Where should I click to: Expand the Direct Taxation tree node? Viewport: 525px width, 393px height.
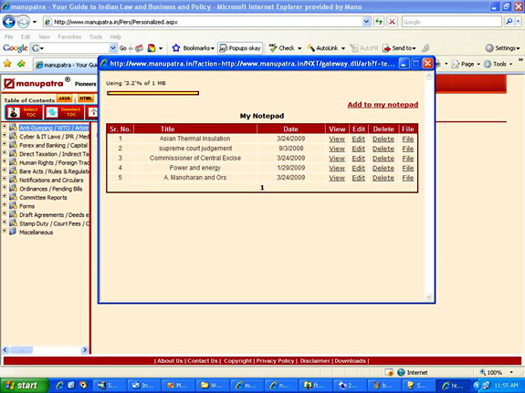point(5,153)
